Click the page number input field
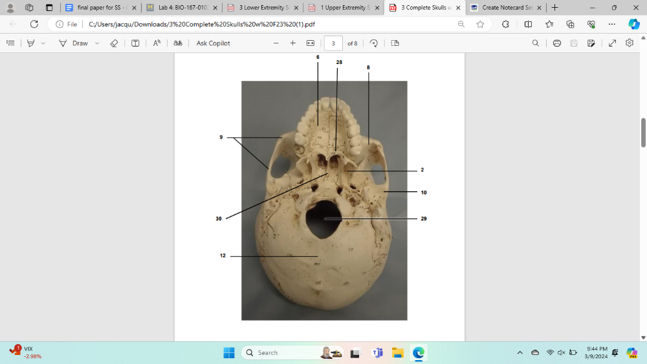This screenshot has height=364, width=647. tap(333, 43)
